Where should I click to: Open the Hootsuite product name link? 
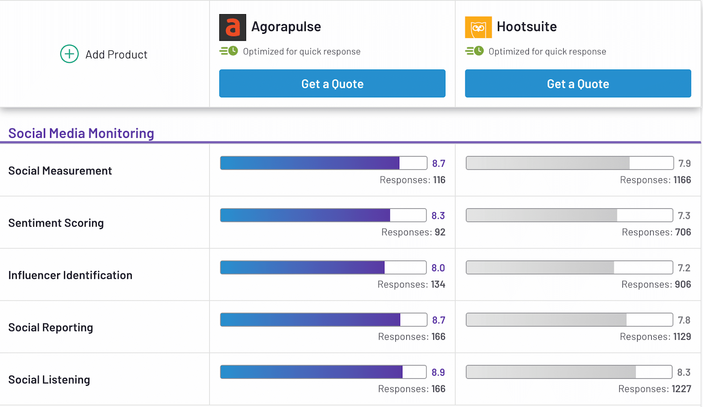click(x=527, y=27)
